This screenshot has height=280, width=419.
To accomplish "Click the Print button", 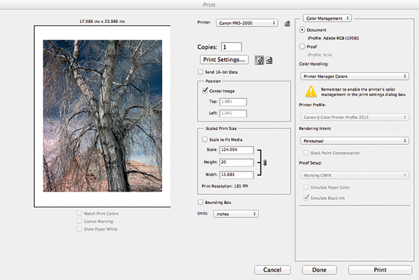I will tap(380, 270).
